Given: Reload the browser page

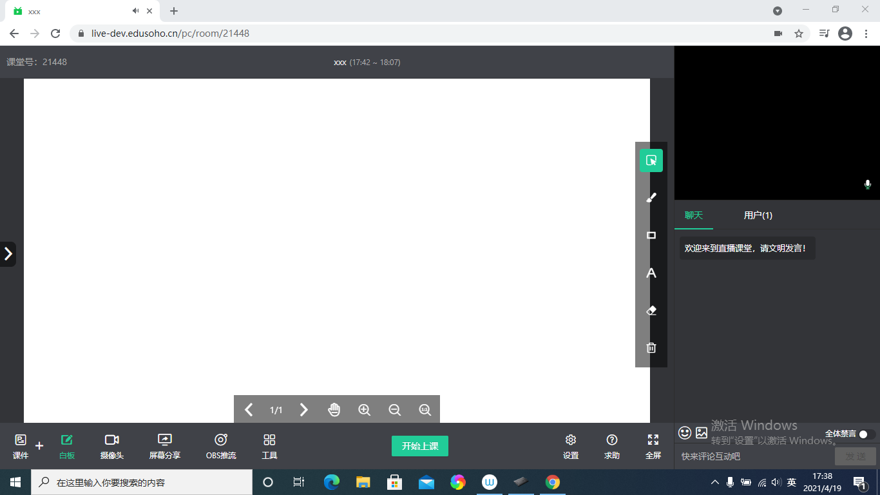Looking at the screenshot, I should (55, 34).
